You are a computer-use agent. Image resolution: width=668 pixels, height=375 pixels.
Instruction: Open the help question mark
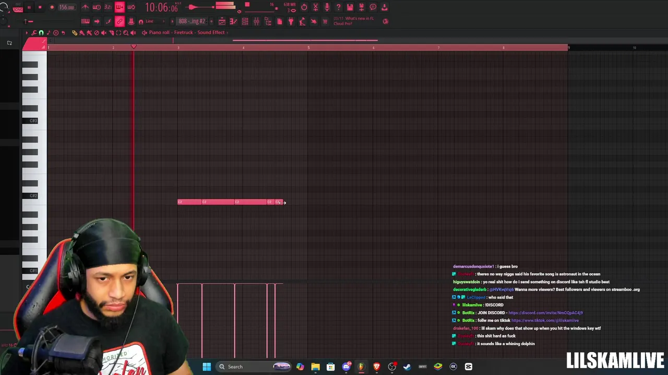[x=338, y=7]
